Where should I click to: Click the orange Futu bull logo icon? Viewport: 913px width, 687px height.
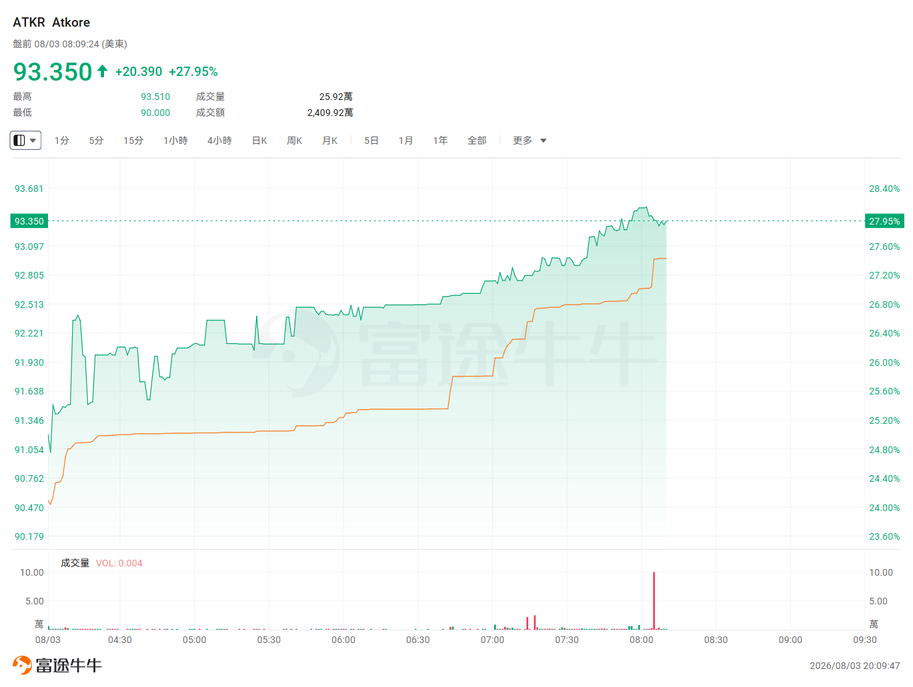pyautogui.click(x=22, y=665)
